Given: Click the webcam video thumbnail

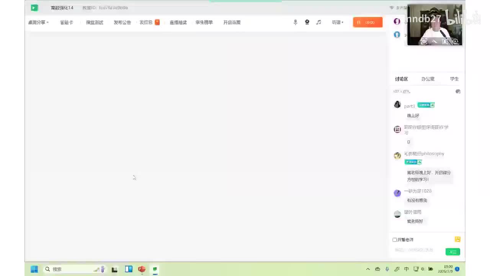Looking at the screenshot, I should 434,25.
